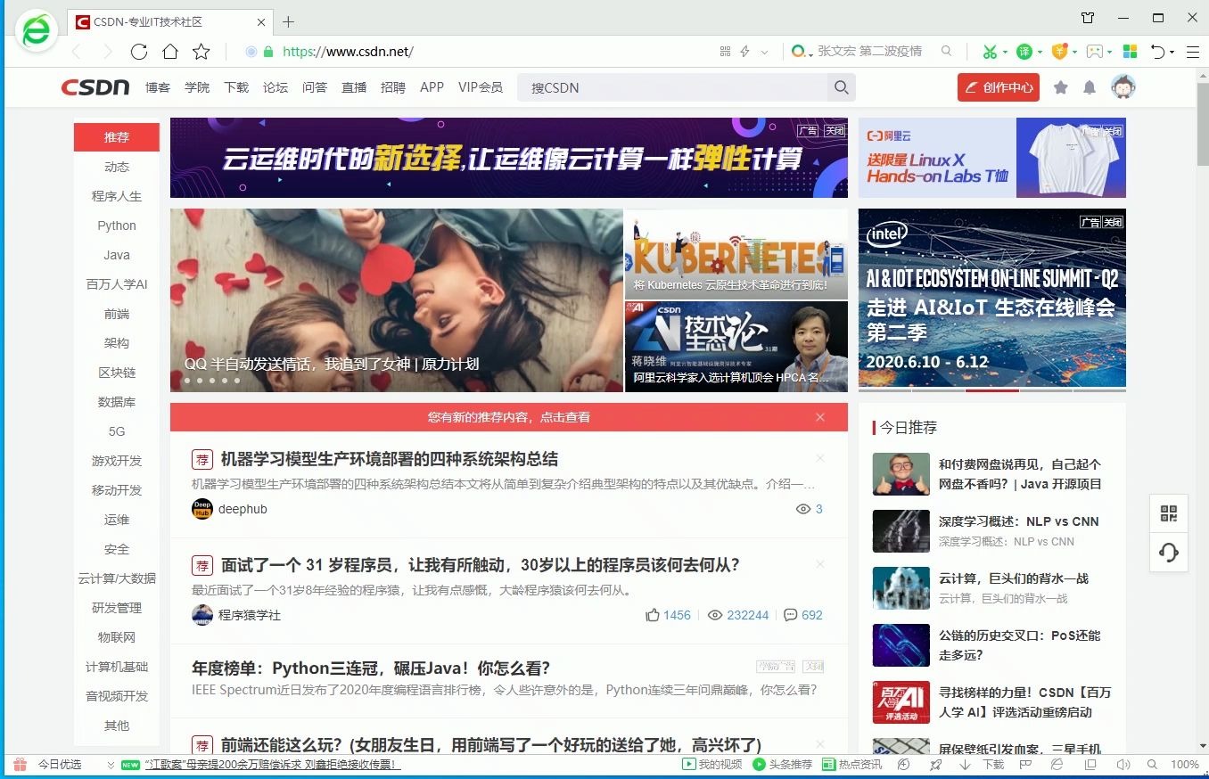
Task: Open the yellow shield wallet icon
Action: 1059,52
